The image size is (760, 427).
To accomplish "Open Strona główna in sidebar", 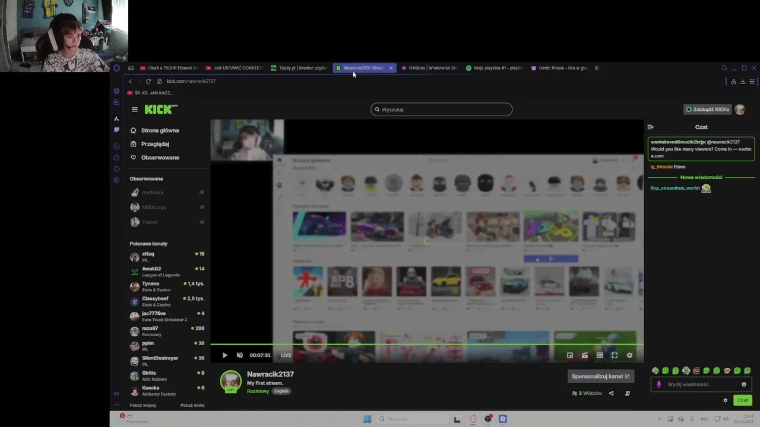I will (x=154, y=130).
